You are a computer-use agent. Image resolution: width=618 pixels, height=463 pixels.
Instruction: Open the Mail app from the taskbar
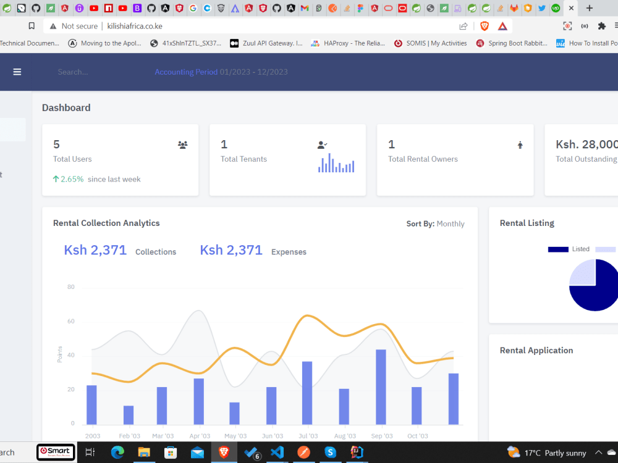pyautogui.click(x=197, y=453)
